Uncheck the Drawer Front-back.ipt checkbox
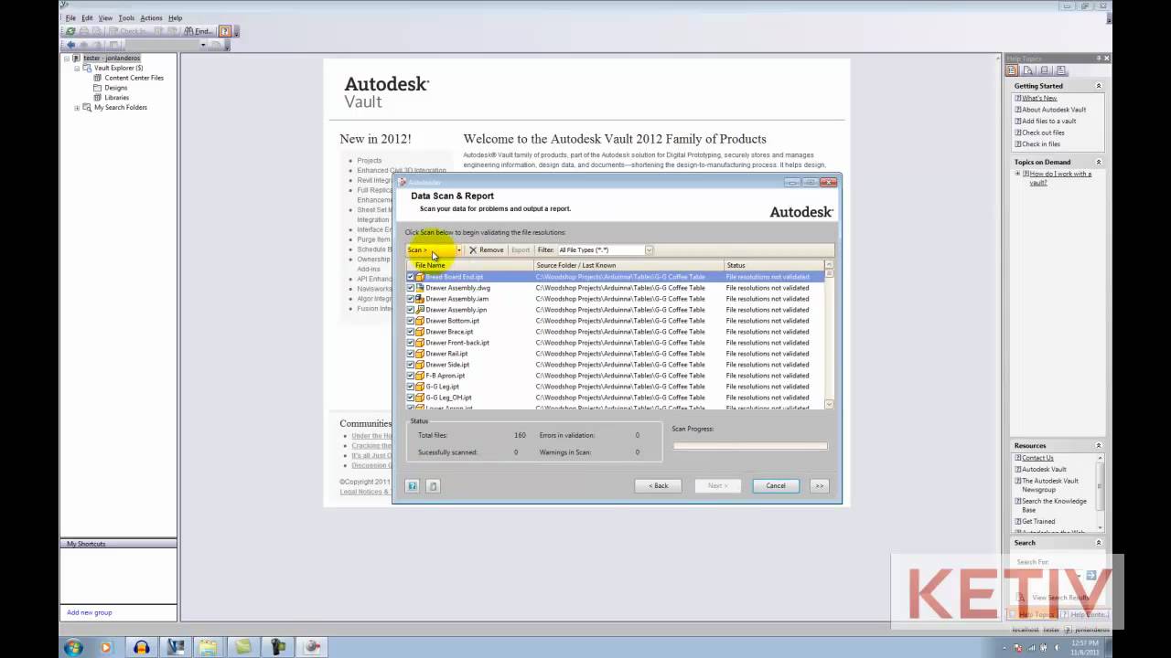The width and height of the screenshot is (1171, 658). pos(411,343)
